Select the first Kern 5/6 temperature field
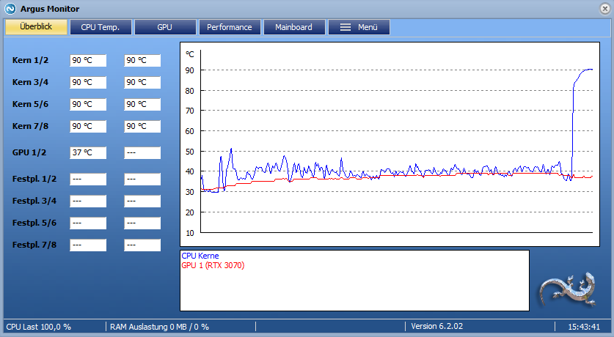 [x=88, y=104]
